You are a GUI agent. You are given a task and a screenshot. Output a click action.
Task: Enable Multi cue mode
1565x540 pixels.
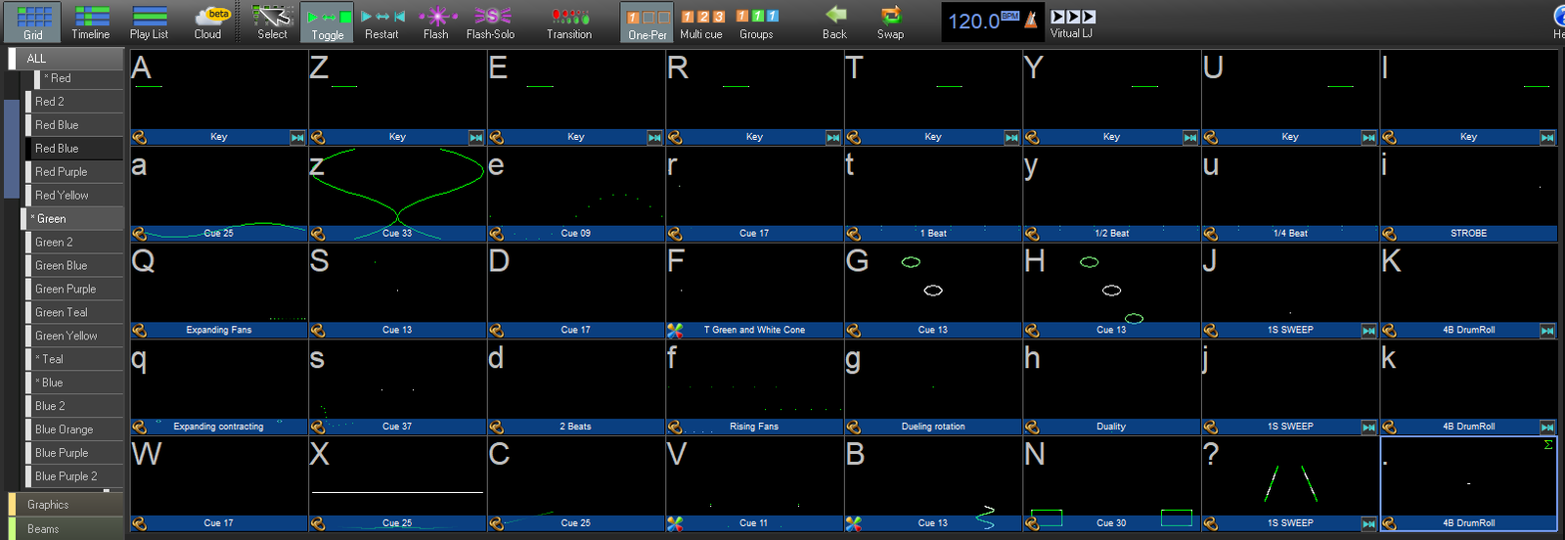[701, 22]
